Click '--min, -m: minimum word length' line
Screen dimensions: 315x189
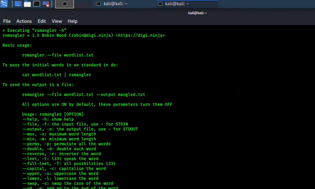[x=59, y=139]
